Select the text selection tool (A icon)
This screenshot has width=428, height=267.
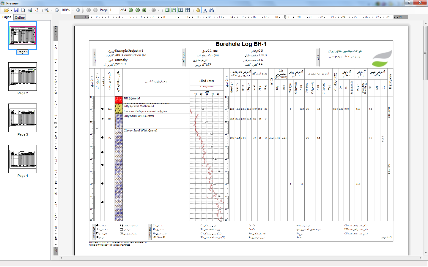(205, 10)
